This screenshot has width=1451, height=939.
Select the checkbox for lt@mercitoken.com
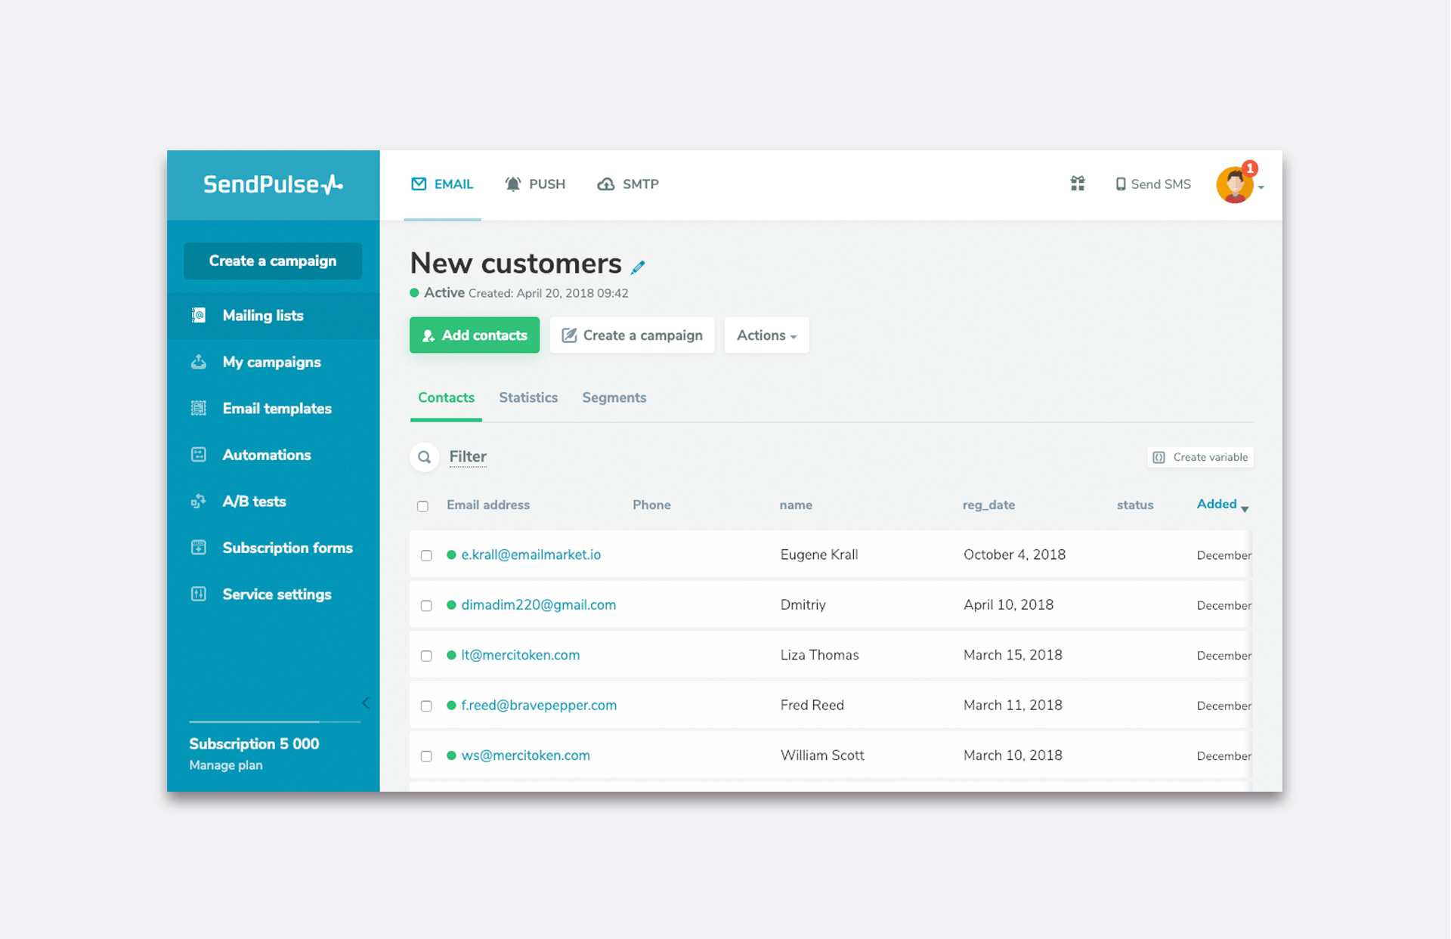(x=426, y=656)
